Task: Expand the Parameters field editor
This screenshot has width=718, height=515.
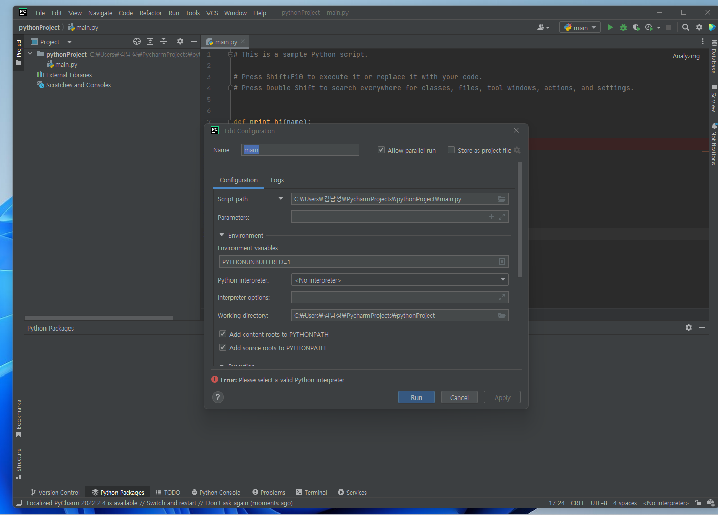Action: tap(502, 217)
